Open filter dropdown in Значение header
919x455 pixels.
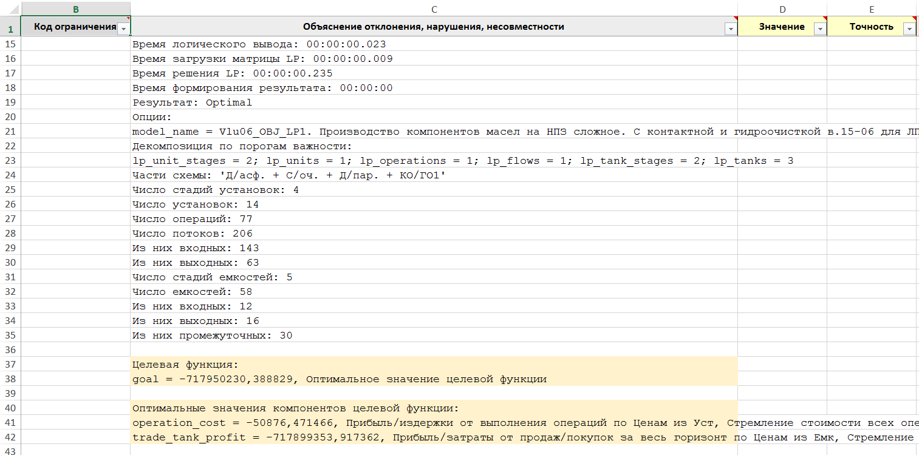(819, 29)
